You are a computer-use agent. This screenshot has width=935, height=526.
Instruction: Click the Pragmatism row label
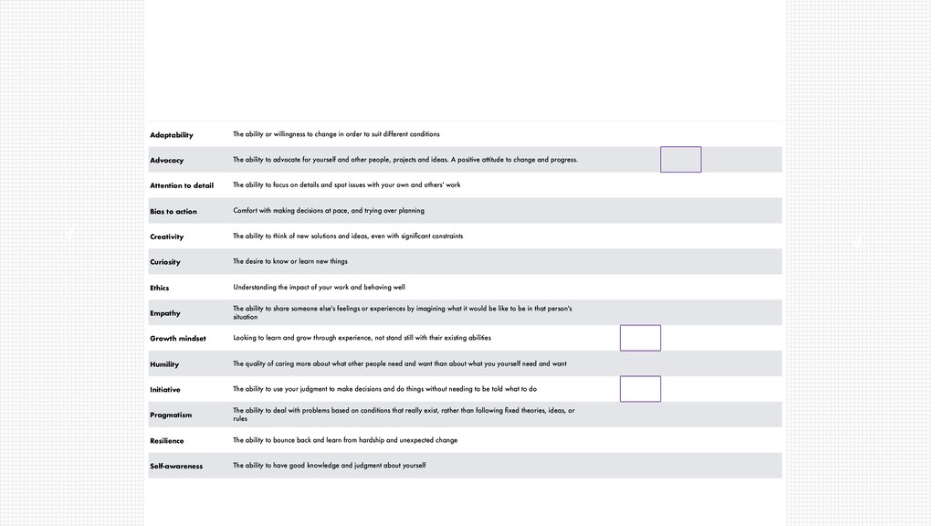pos(171,416)
